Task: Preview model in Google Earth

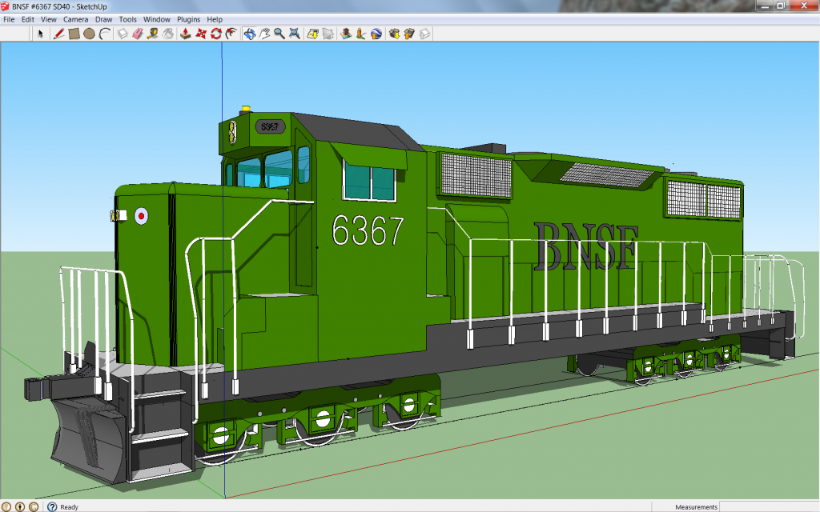Action: (376, 34)
